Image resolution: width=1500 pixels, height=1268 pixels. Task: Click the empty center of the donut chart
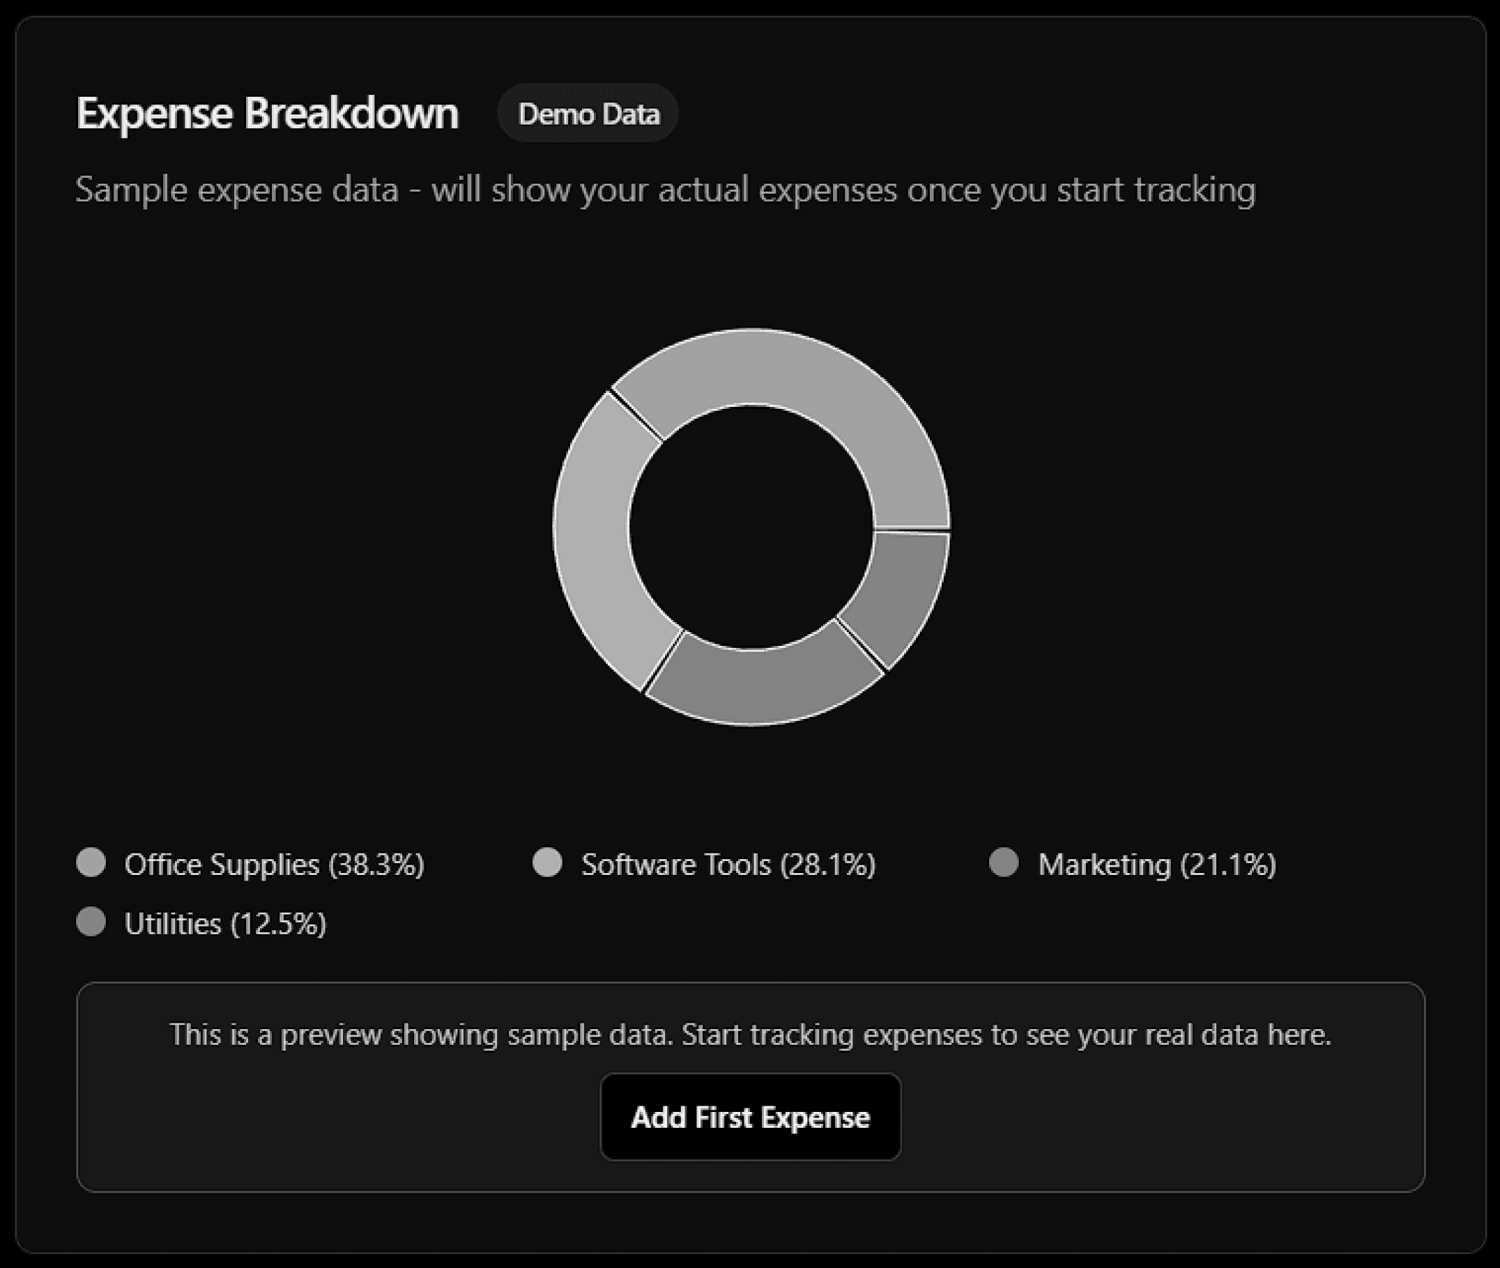(x=751, y=527)
